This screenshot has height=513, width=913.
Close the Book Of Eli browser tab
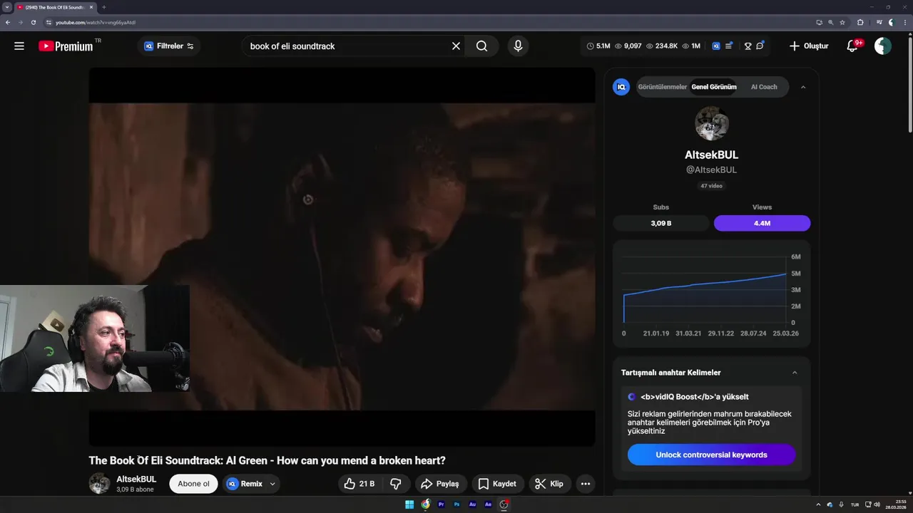91,7
